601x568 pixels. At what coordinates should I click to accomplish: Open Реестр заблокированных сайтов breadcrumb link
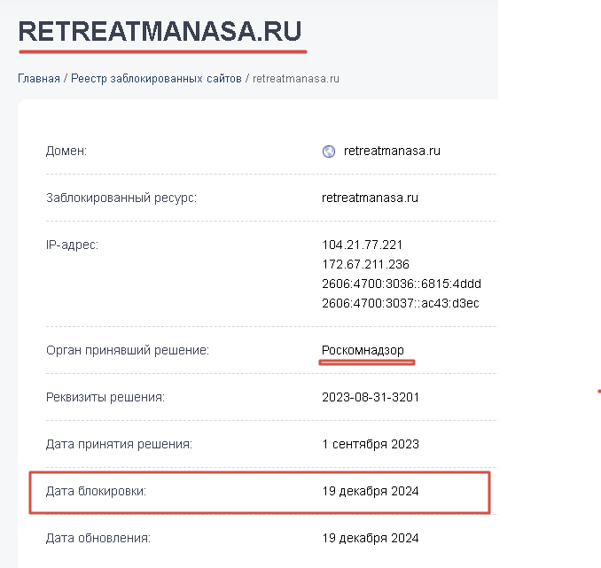pos(156,79)
